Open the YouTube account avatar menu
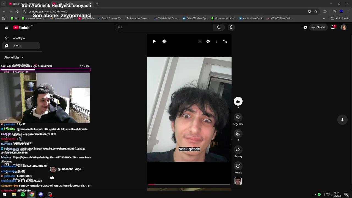The image size is (352, 198). coord(343,27)
